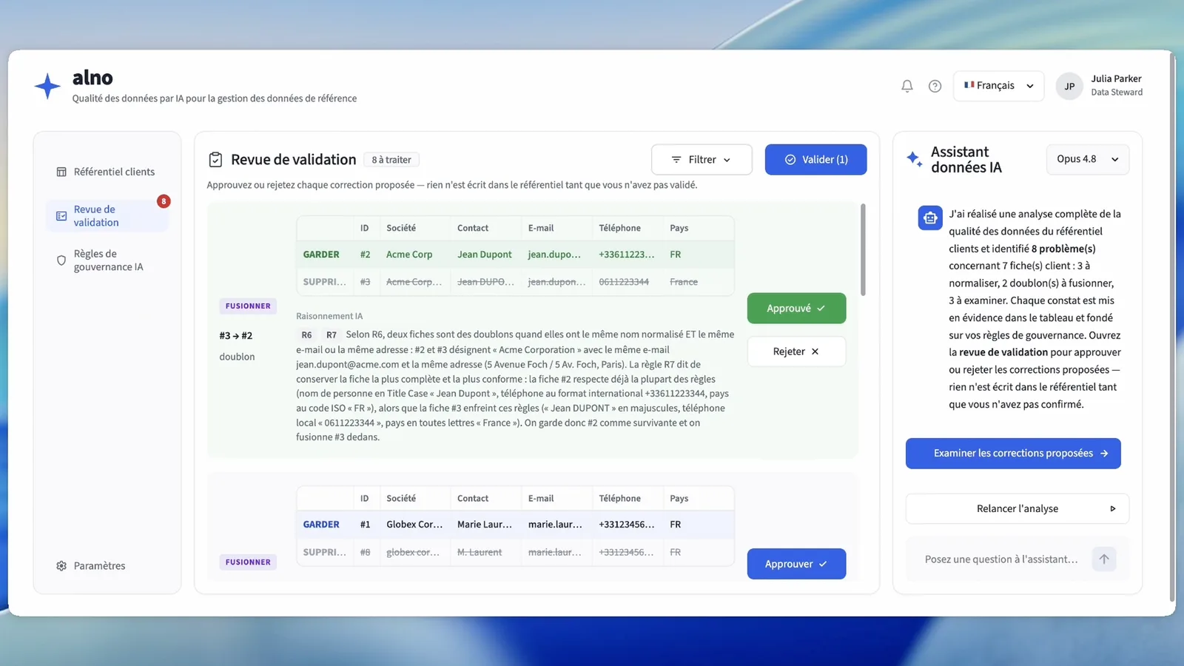This screenshot has width=1184, height=666.
Task: Click the JP user avatar
Action: pyautogui.click(x=1069, y=86)
